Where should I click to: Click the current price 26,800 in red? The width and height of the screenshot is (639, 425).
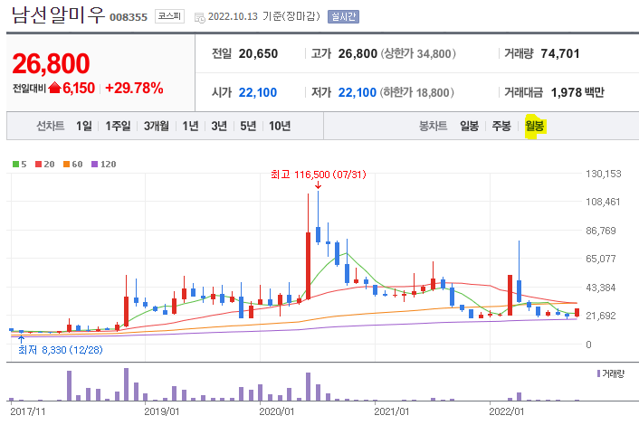(51, 63)
